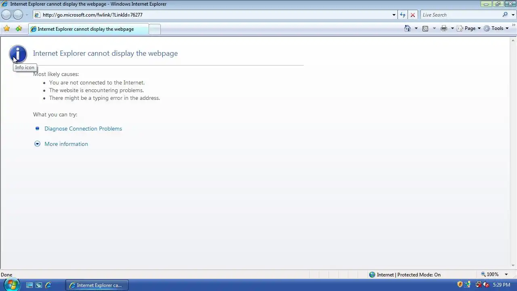Viewport: 517px width, 291px height.
Task: Click the vertical scrollbar up arrow
Action: point(513,40)
